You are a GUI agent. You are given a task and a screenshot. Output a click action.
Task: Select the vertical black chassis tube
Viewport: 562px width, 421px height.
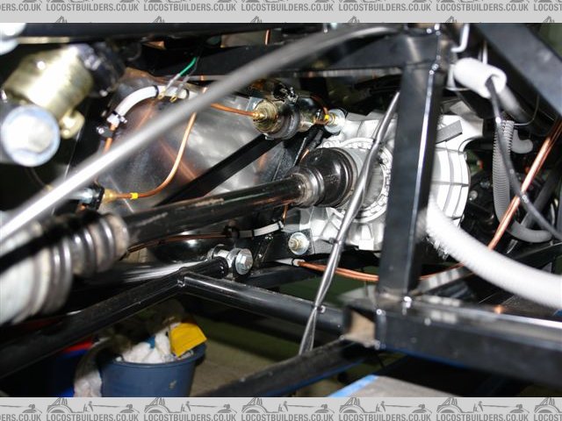(x=414, y=175)
